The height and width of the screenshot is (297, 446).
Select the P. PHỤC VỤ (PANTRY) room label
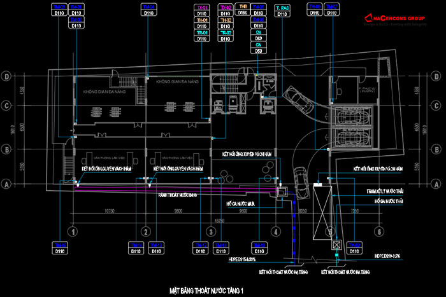click(x=368, y=90)
